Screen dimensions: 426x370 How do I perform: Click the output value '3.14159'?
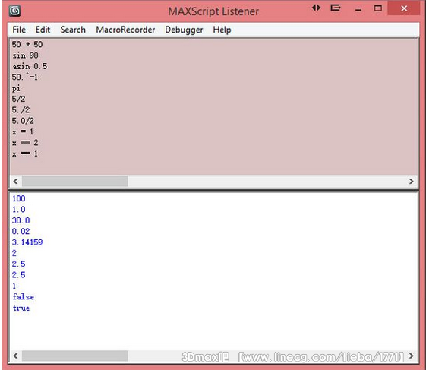pos(27,242)
